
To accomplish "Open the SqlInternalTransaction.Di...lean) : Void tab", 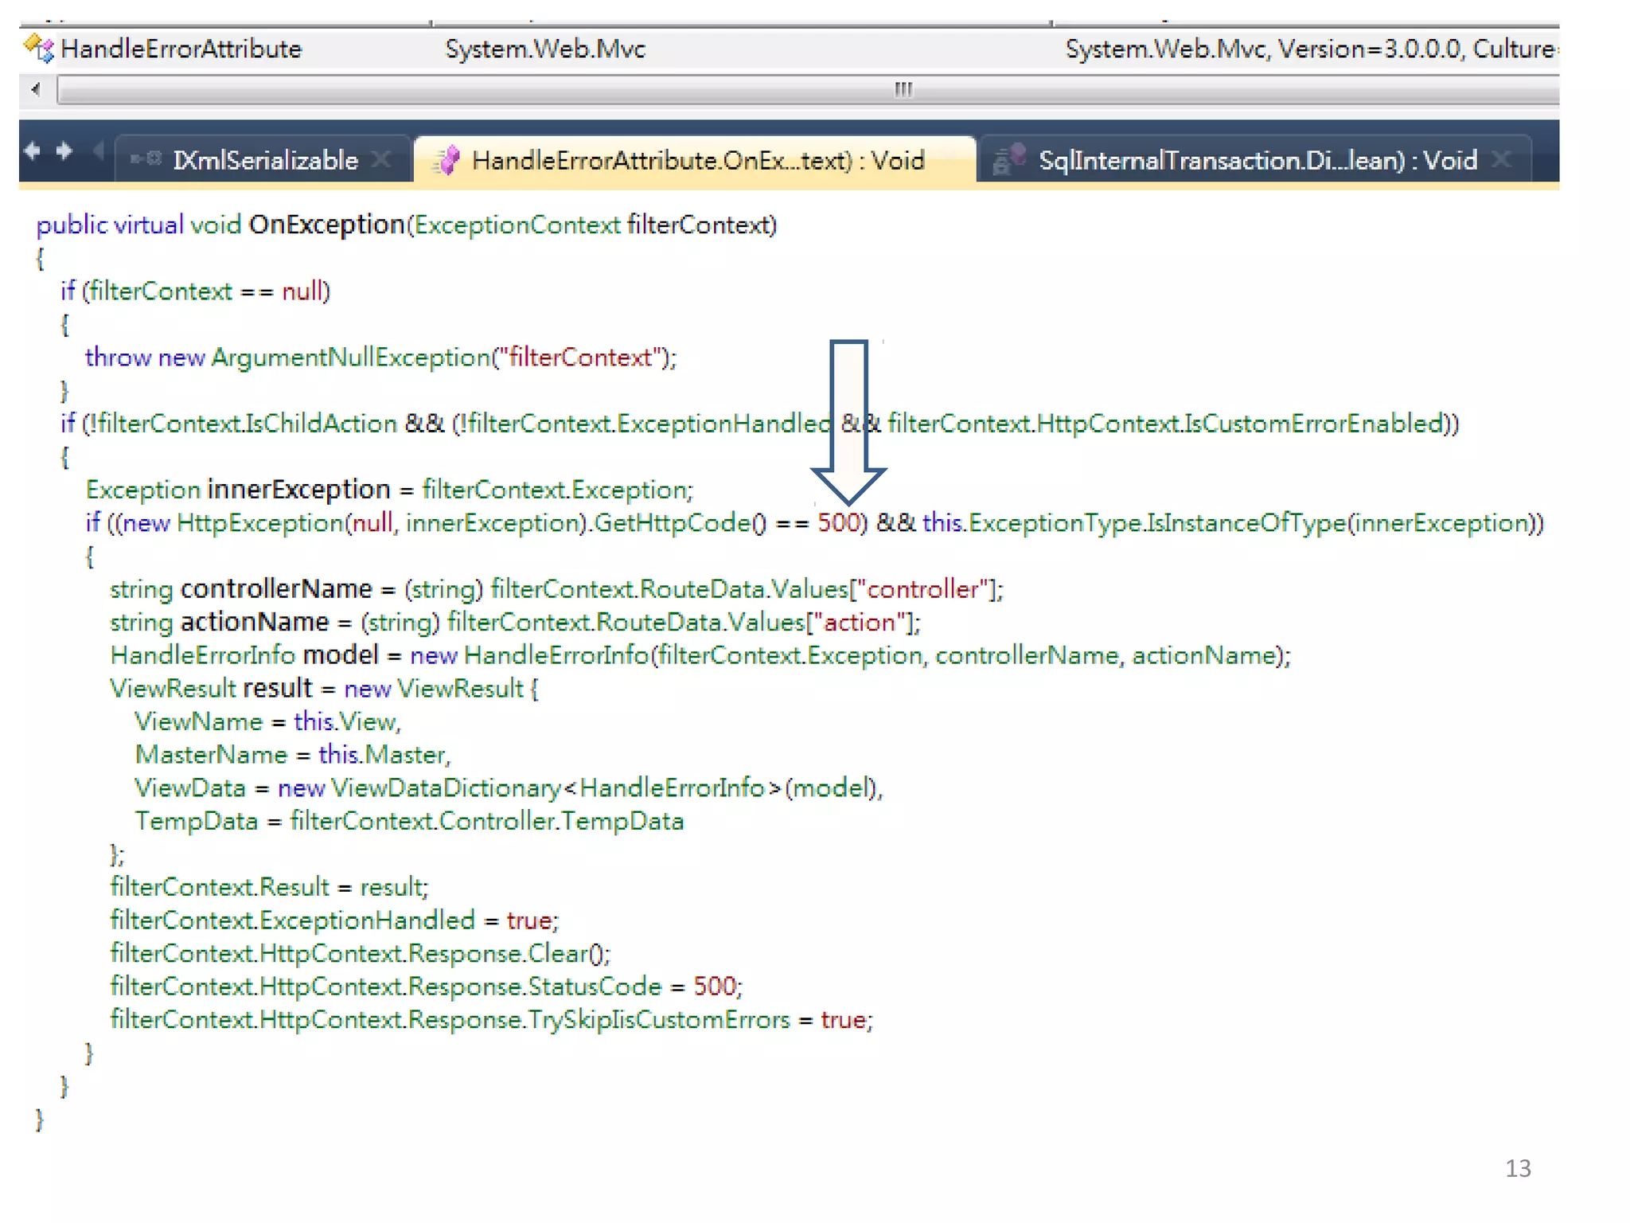I will pyautogui.click(x=1257, y=160).
